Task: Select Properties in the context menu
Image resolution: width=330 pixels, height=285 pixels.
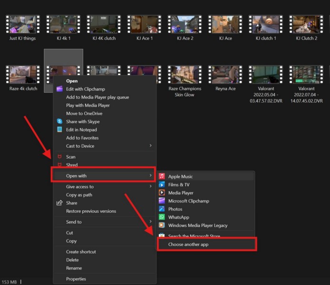Action: (x=76, y=279)
